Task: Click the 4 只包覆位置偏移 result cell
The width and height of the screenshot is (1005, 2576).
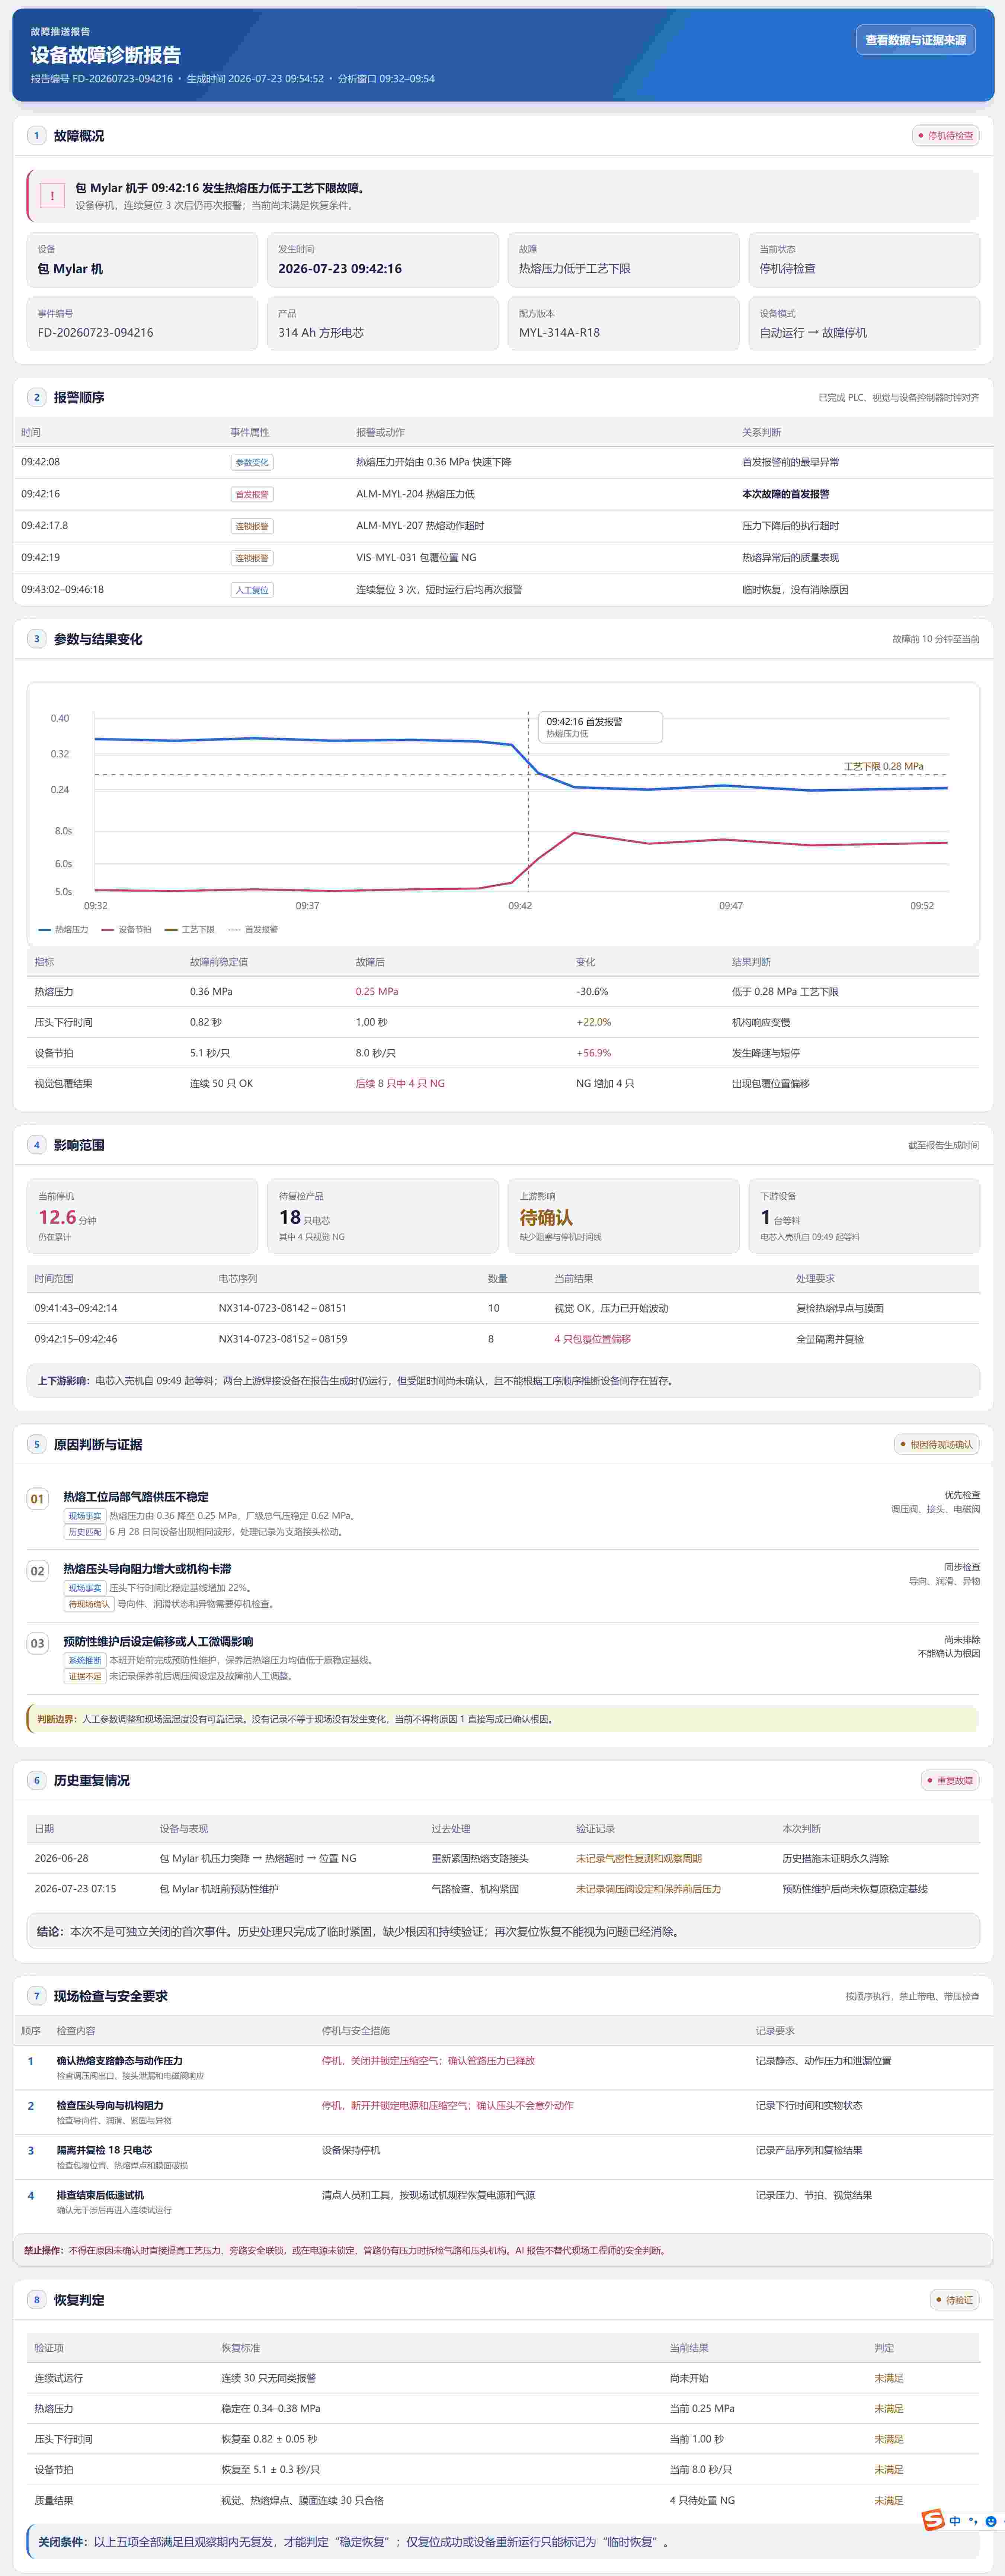Action: click(593, 1339)
